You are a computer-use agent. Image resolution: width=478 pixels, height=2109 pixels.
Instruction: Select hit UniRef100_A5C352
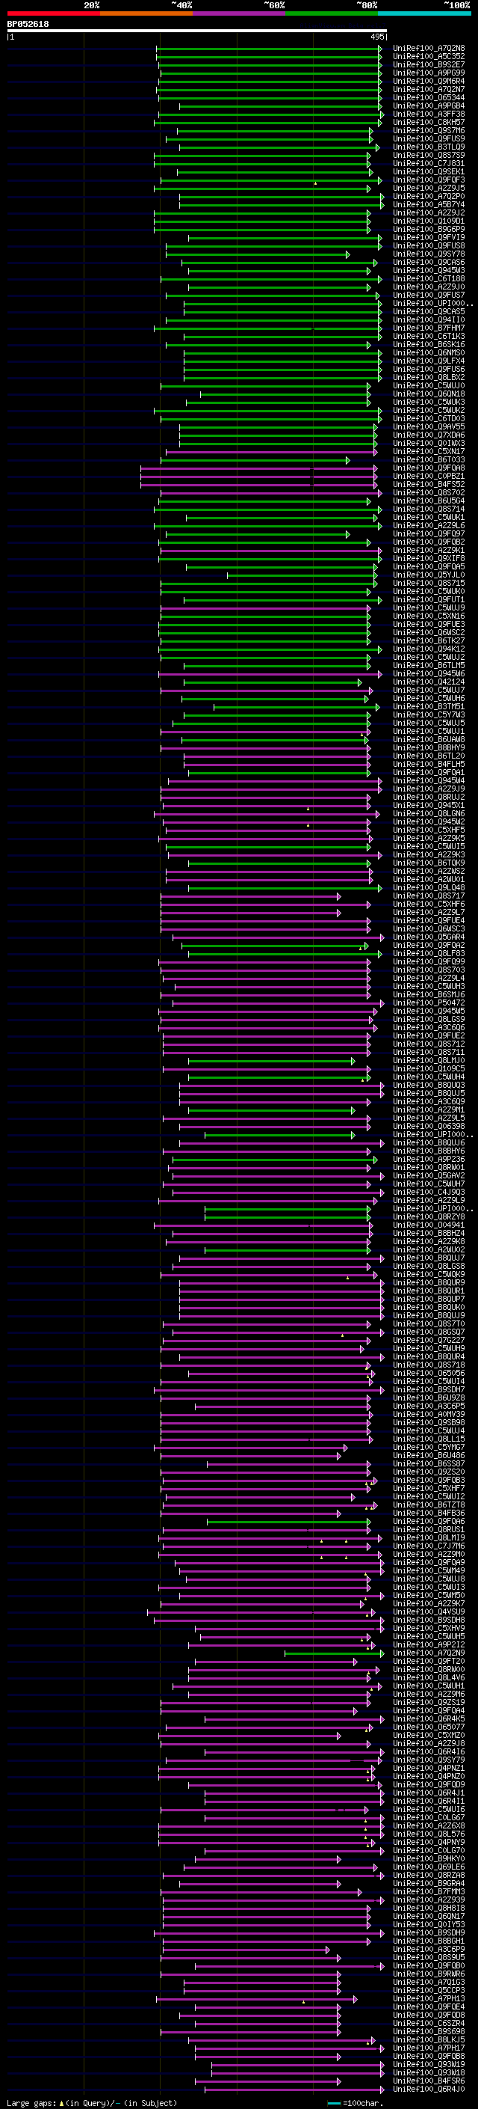click(429, 57)
